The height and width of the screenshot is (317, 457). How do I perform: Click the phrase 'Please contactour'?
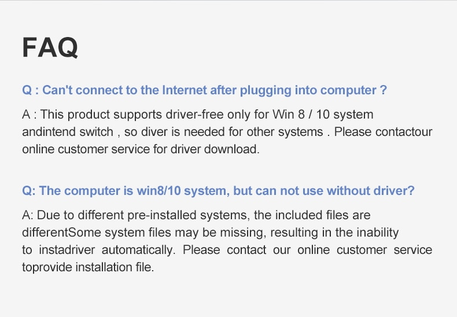click(x=383, y=132)
